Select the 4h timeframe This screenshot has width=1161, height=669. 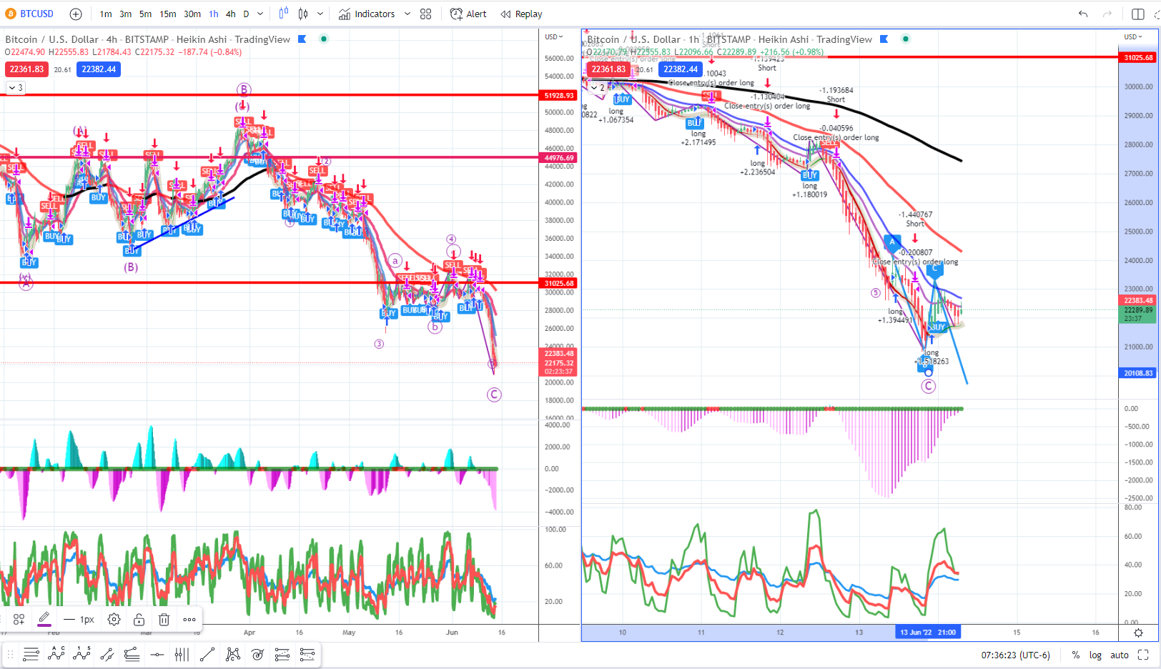(230, 14)
